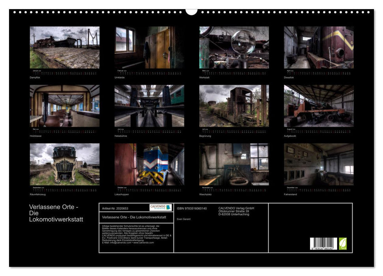Click the ISBN 9783516060140 text

coord(192,208)
